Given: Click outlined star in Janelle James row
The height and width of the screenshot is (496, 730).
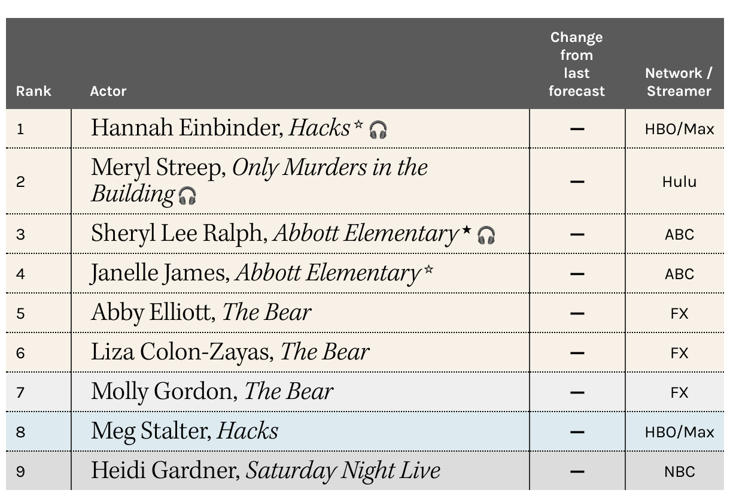Looking at the screenshot, I should tap(428, 269).
